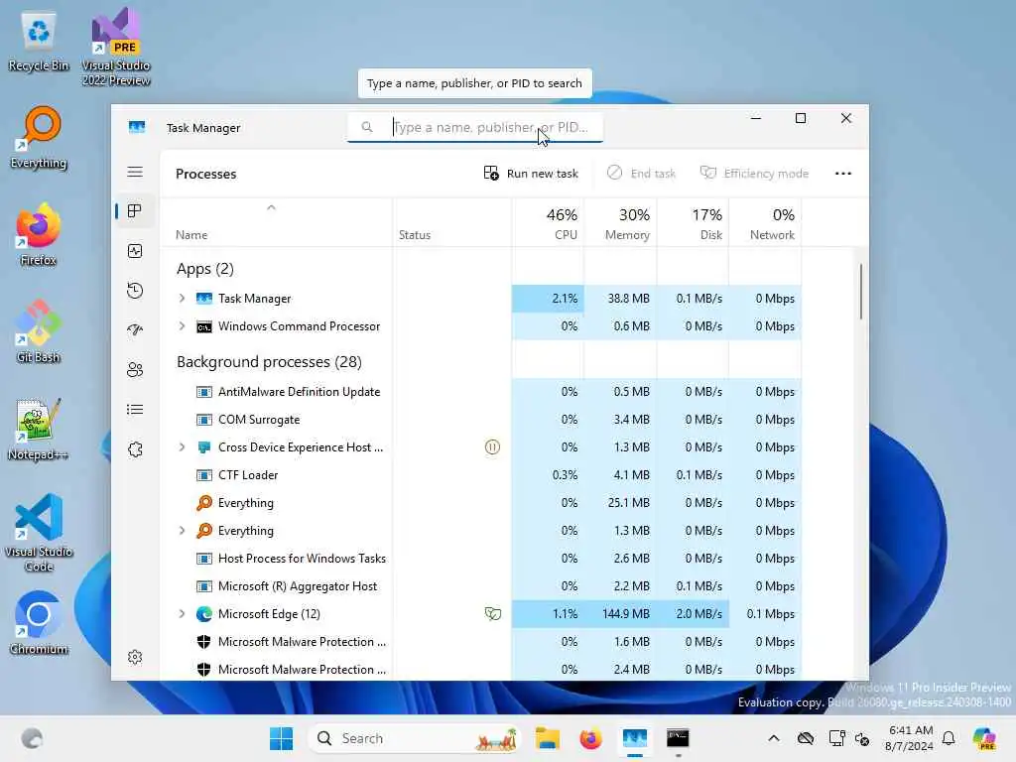1016x762 pixels.
Task: Show hidden system tray icons
Action: pyautogui.click(x=774, y=738)
